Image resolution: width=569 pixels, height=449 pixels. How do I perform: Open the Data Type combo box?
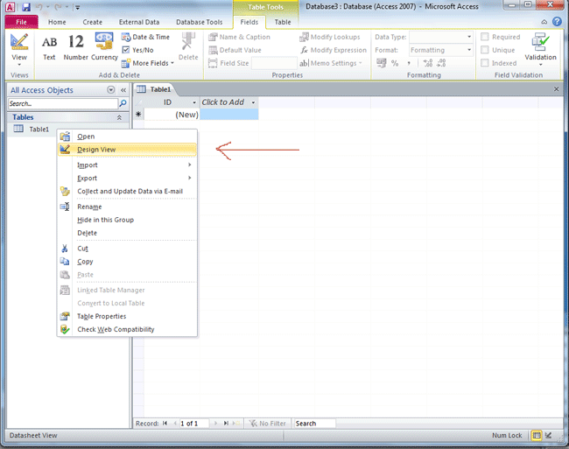coord(441,37)
